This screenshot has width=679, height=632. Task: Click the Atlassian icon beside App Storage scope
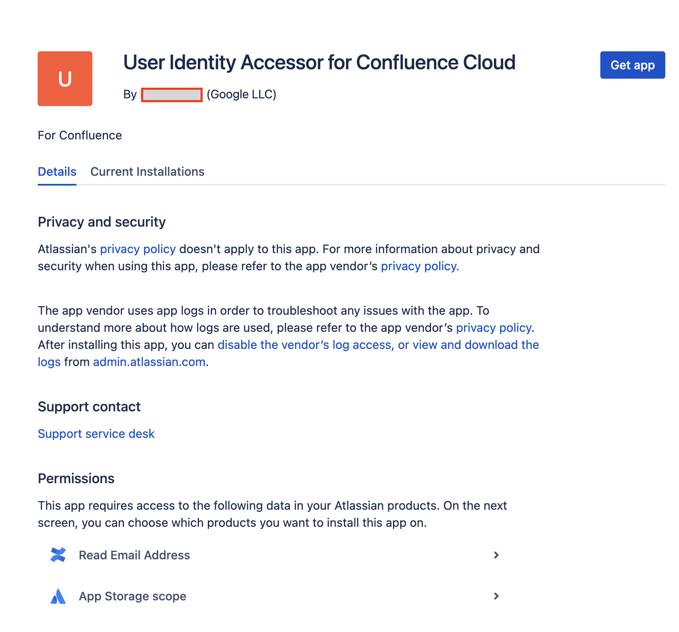[x=58, y=596]
